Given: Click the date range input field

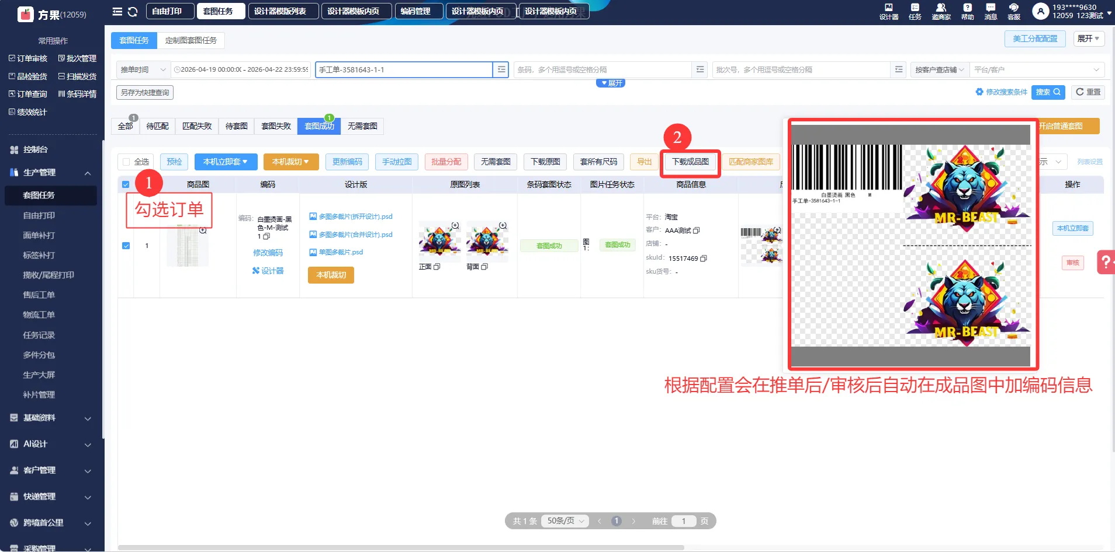Looking at the screenshot, I should tap(241, 69).
